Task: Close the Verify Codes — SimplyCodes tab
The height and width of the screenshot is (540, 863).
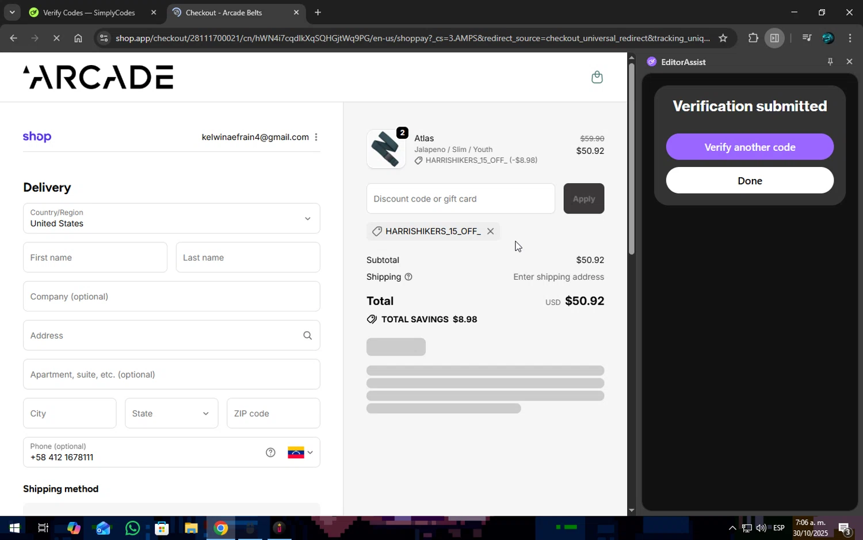Action: 154,12
